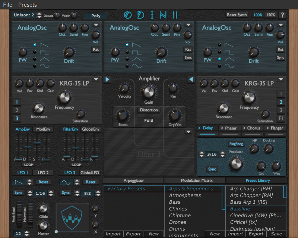
Task: Click the Master volume knob
Action: 43,226
